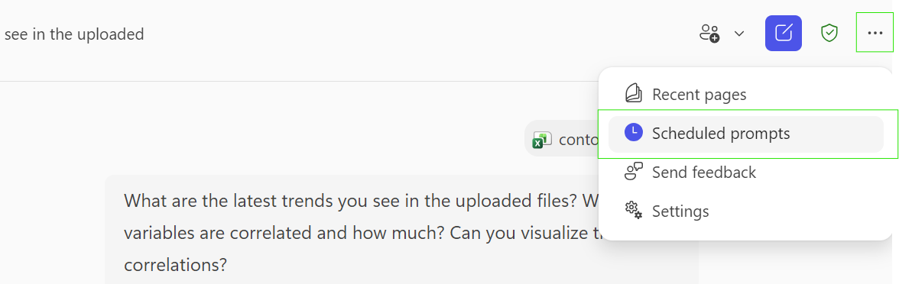Click the conversation title "see in the uploaded"
This screenshot has height=284, width=899.
click(74, 34)
